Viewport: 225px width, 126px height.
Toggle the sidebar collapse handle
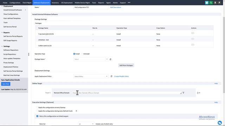[x=29, y=54]
